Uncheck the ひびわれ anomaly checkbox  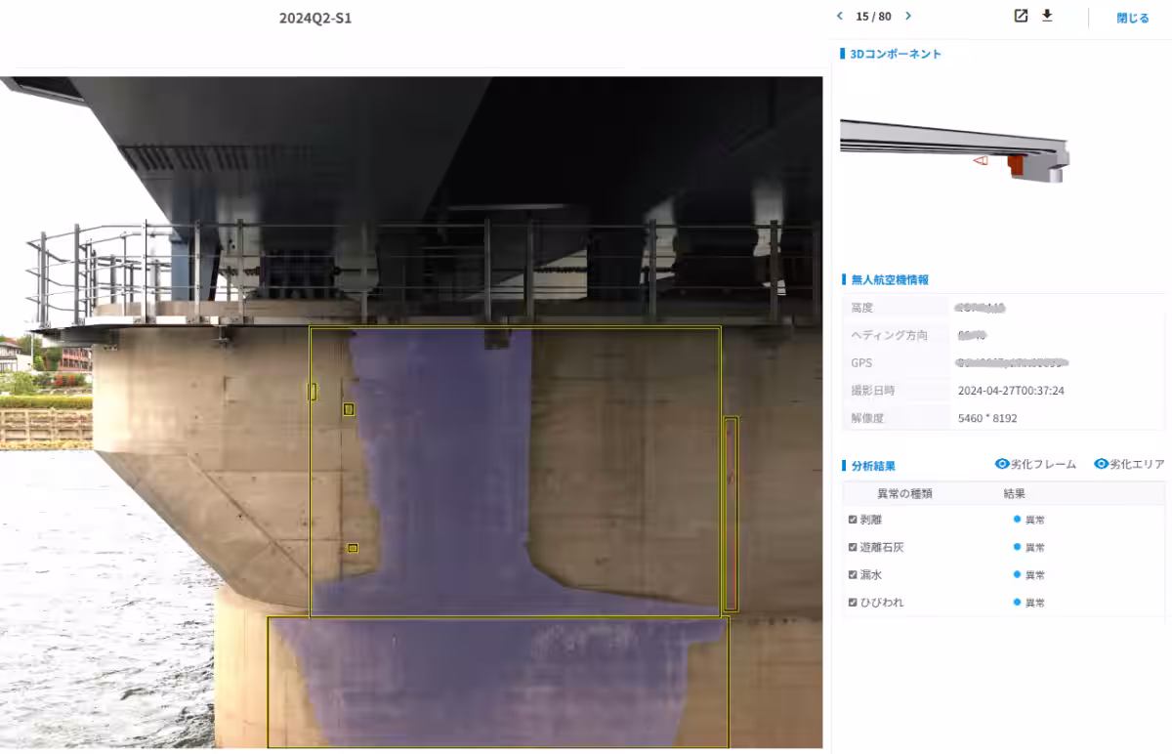click(x=852, y=602)
